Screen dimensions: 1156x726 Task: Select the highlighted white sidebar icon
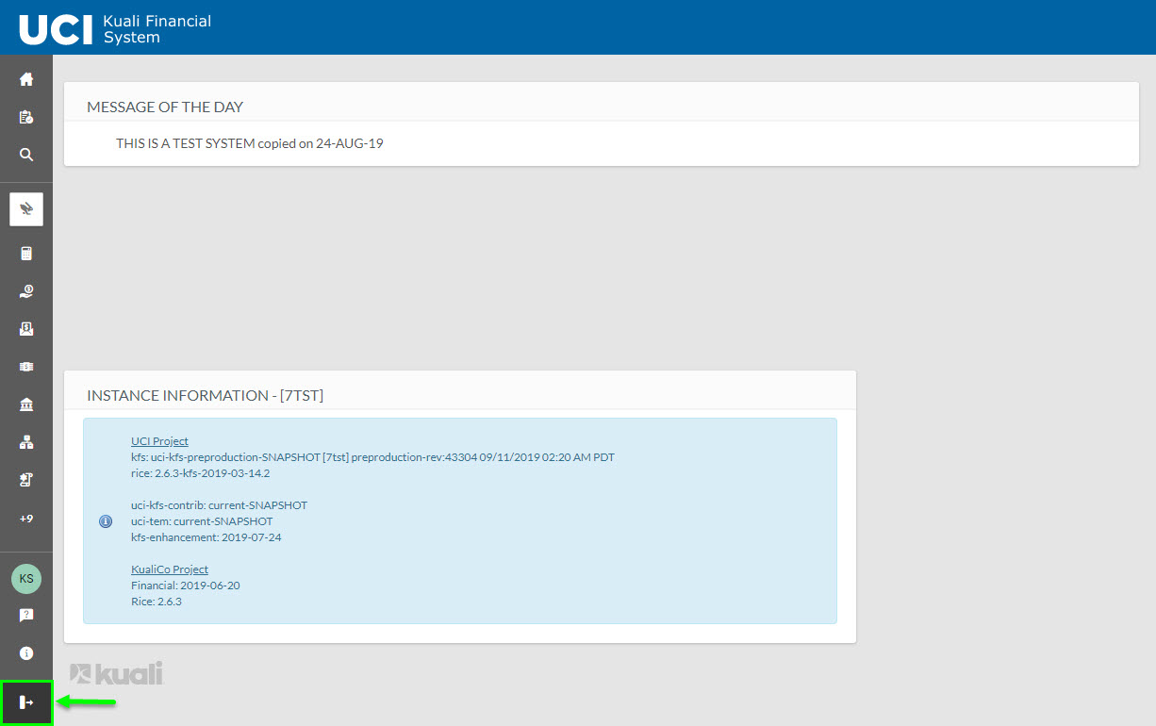(26, 209)
